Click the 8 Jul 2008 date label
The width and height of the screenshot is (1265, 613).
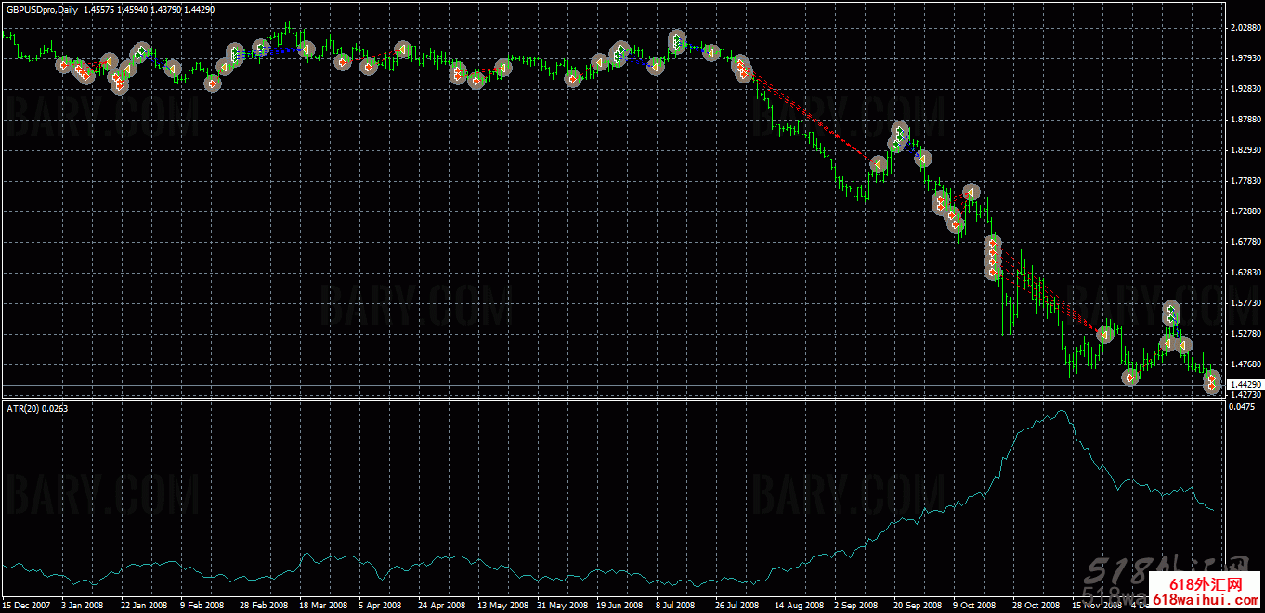click(x=677, y=605)
